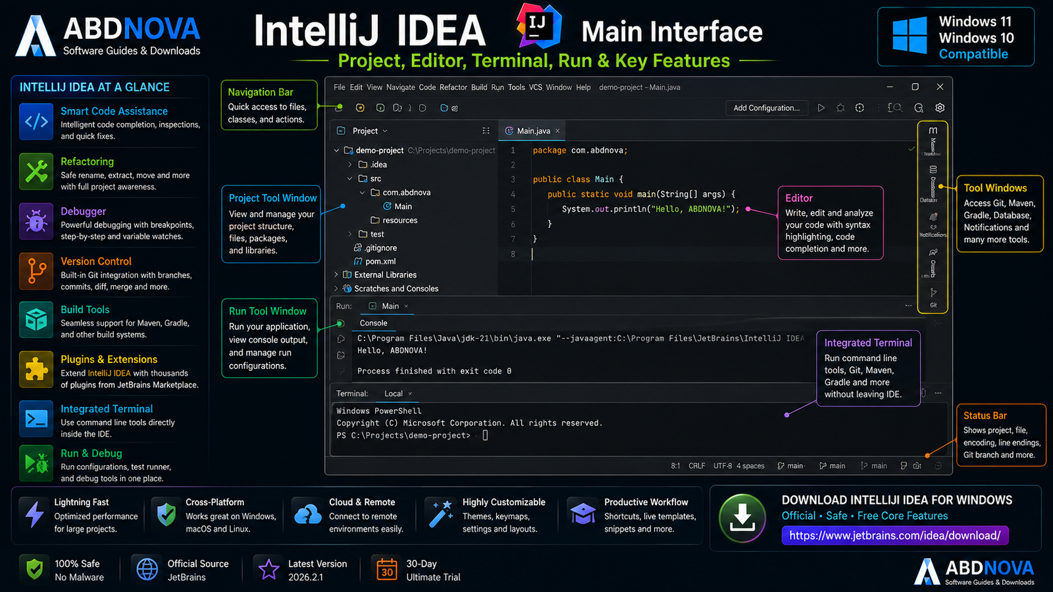Click the Main class icon in project tree
Viewport: 1053px width, 592px height.
[x=388, y=207]
